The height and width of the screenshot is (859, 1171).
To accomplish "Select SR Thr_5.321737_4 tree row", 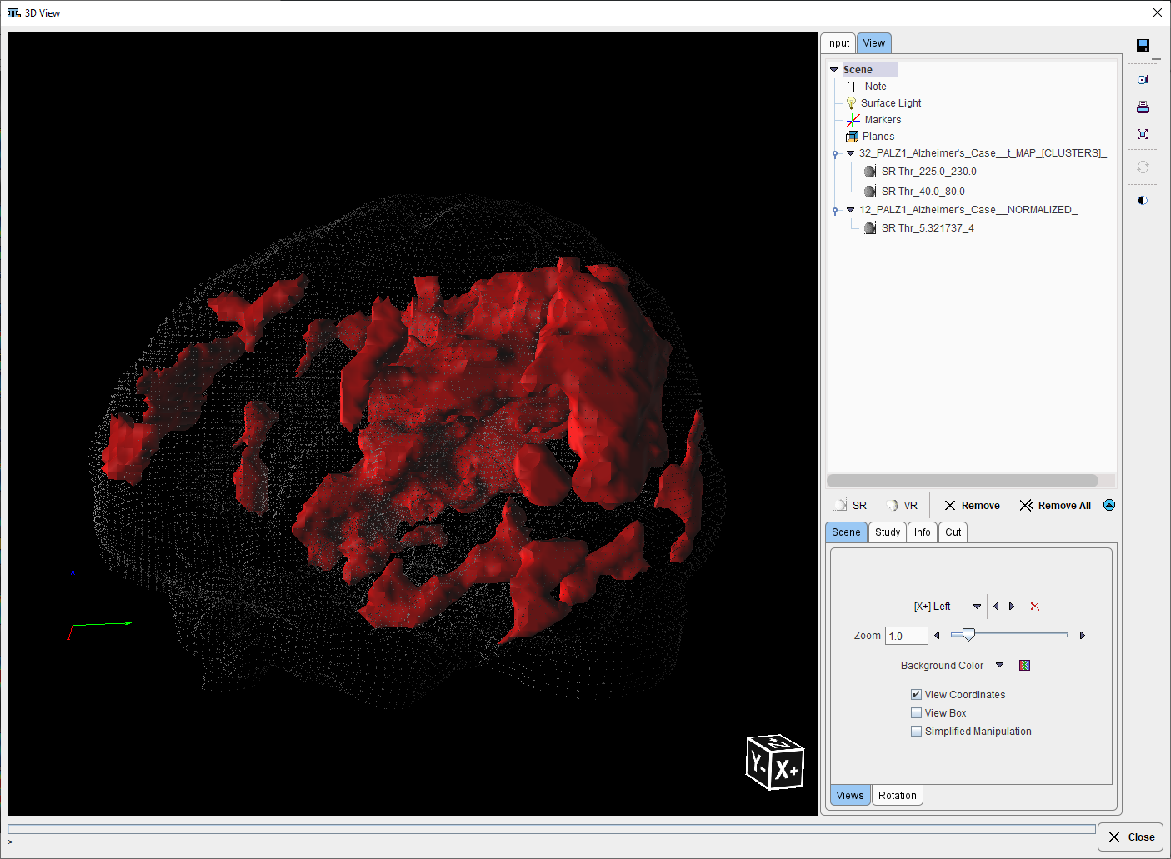I will click(928, 228).
